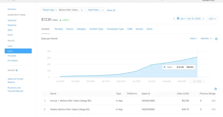The width and height of the screenshot is (223, 117).
Task: Download the sales table data
Action: [x=215, y=89]
